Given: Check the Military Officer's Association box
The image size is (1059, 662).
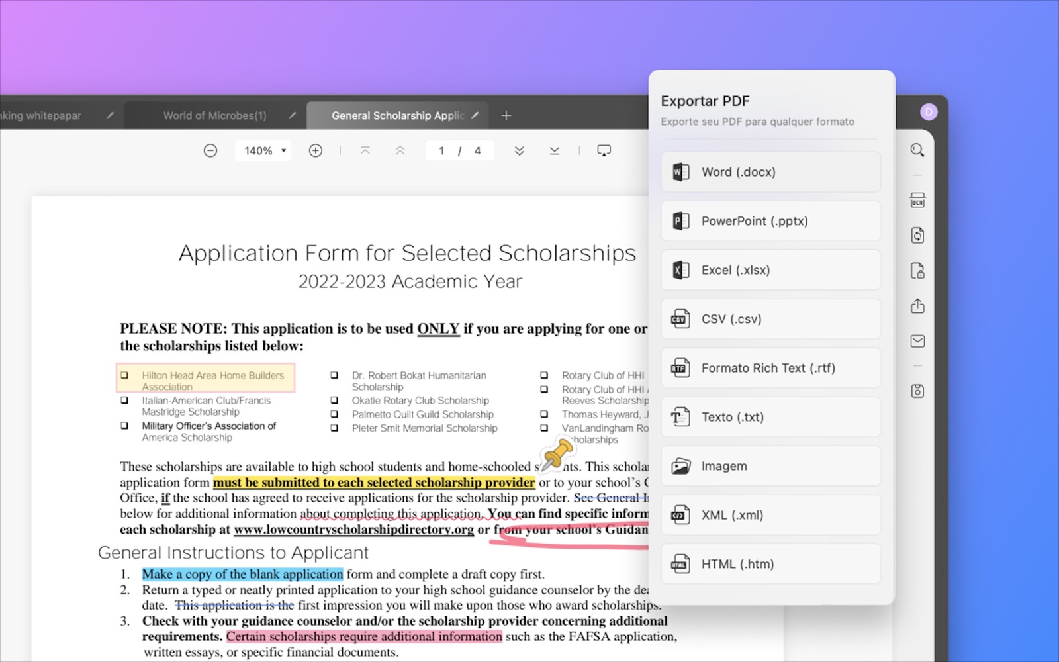Looking at the screenshot, I should (124, 426).
